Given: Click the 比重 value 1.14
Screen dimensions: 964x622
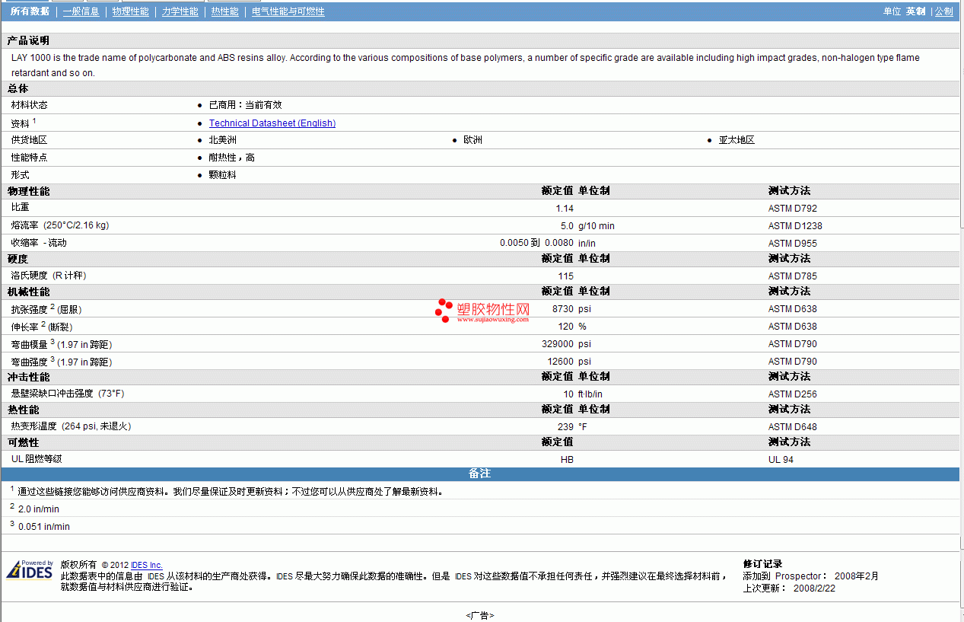Looking at the screenshot, I should pos(565,209).
